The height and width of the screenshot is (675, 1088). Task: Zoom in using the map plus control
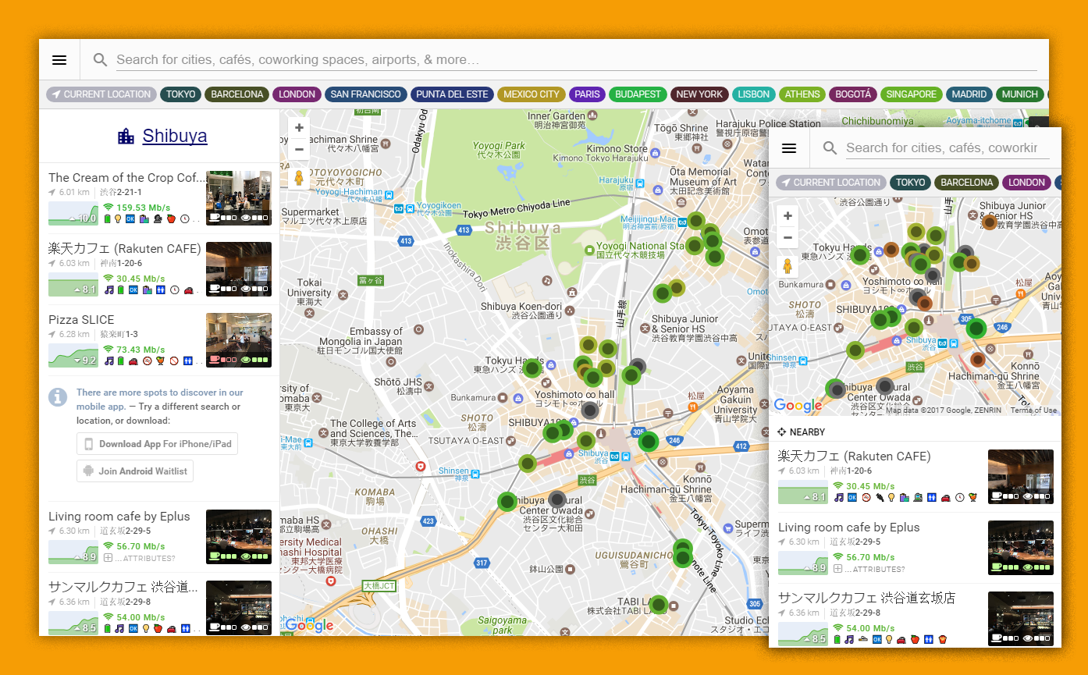click(x=299, y=126)
